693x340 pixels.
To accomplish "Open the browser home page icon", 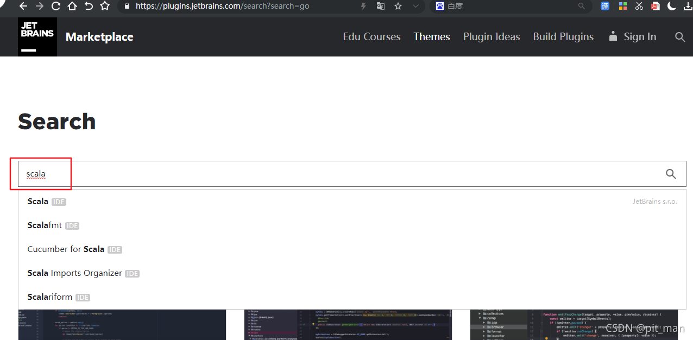I will pyautogui.click(x=72, y=7).
